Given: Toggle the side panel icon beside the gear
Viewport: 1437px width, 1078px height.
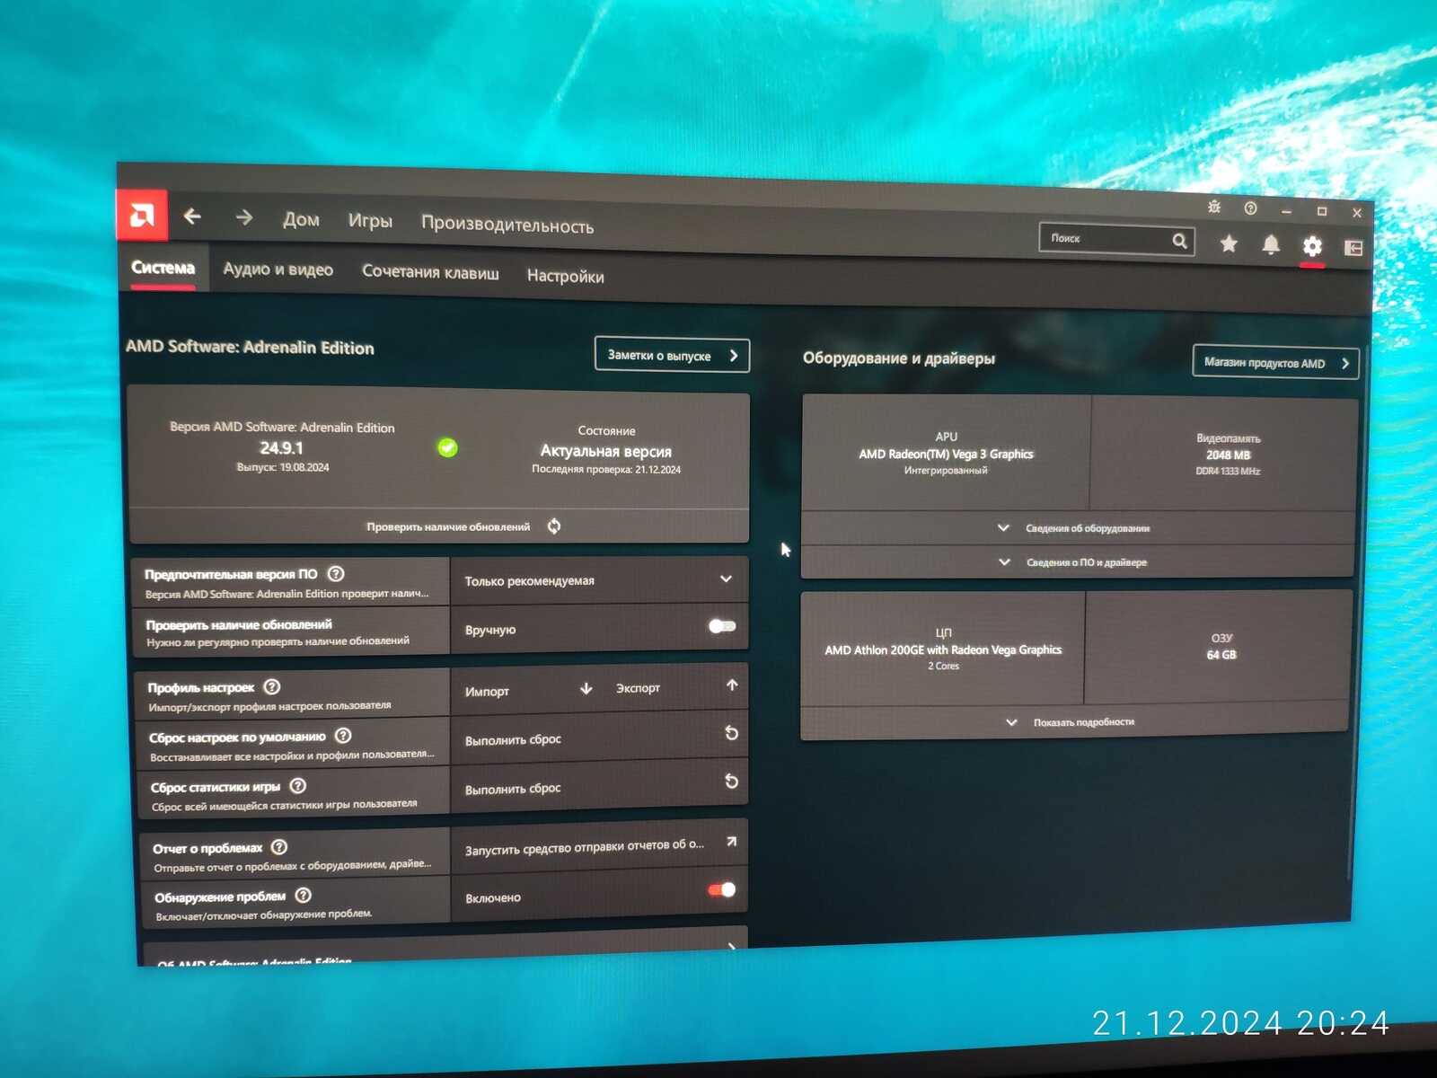Looking at the screenshot, I should [x=1353, y=248].
